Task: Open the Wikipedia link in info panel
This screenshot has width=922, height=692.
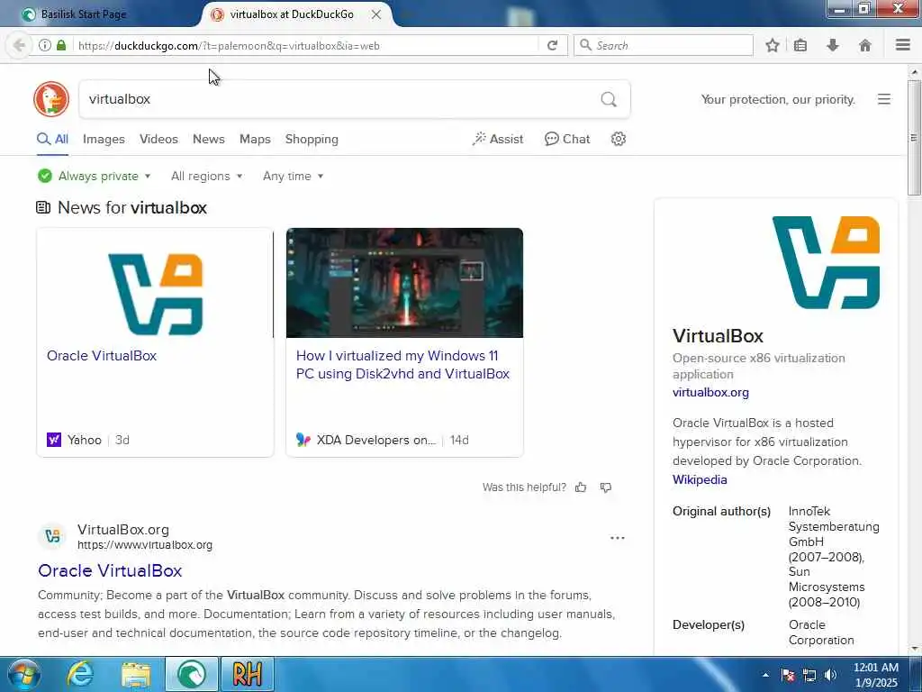Action: coord(700,479)
